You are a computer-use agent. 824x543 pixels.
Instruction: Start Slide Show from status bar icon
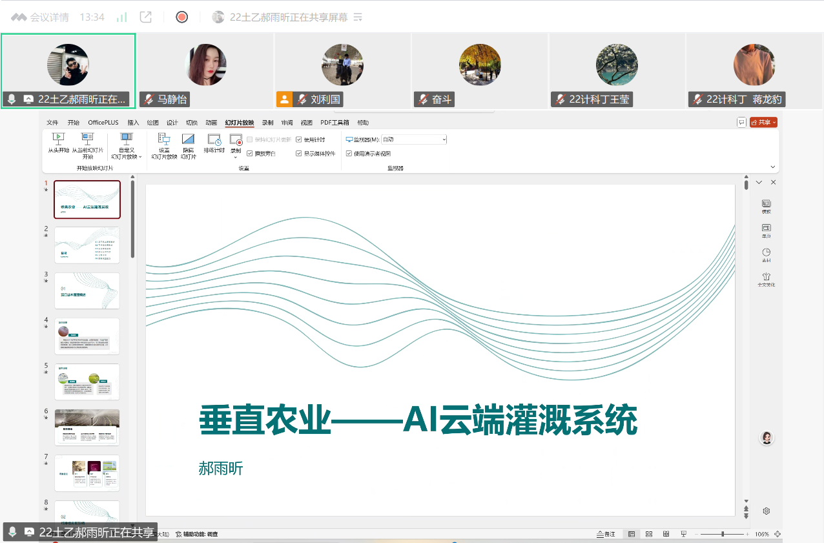684,534
